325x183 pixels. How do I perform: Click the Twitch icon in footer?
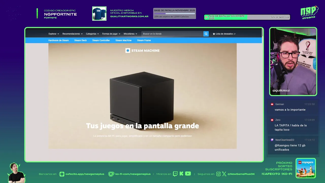tap(175, 174)
